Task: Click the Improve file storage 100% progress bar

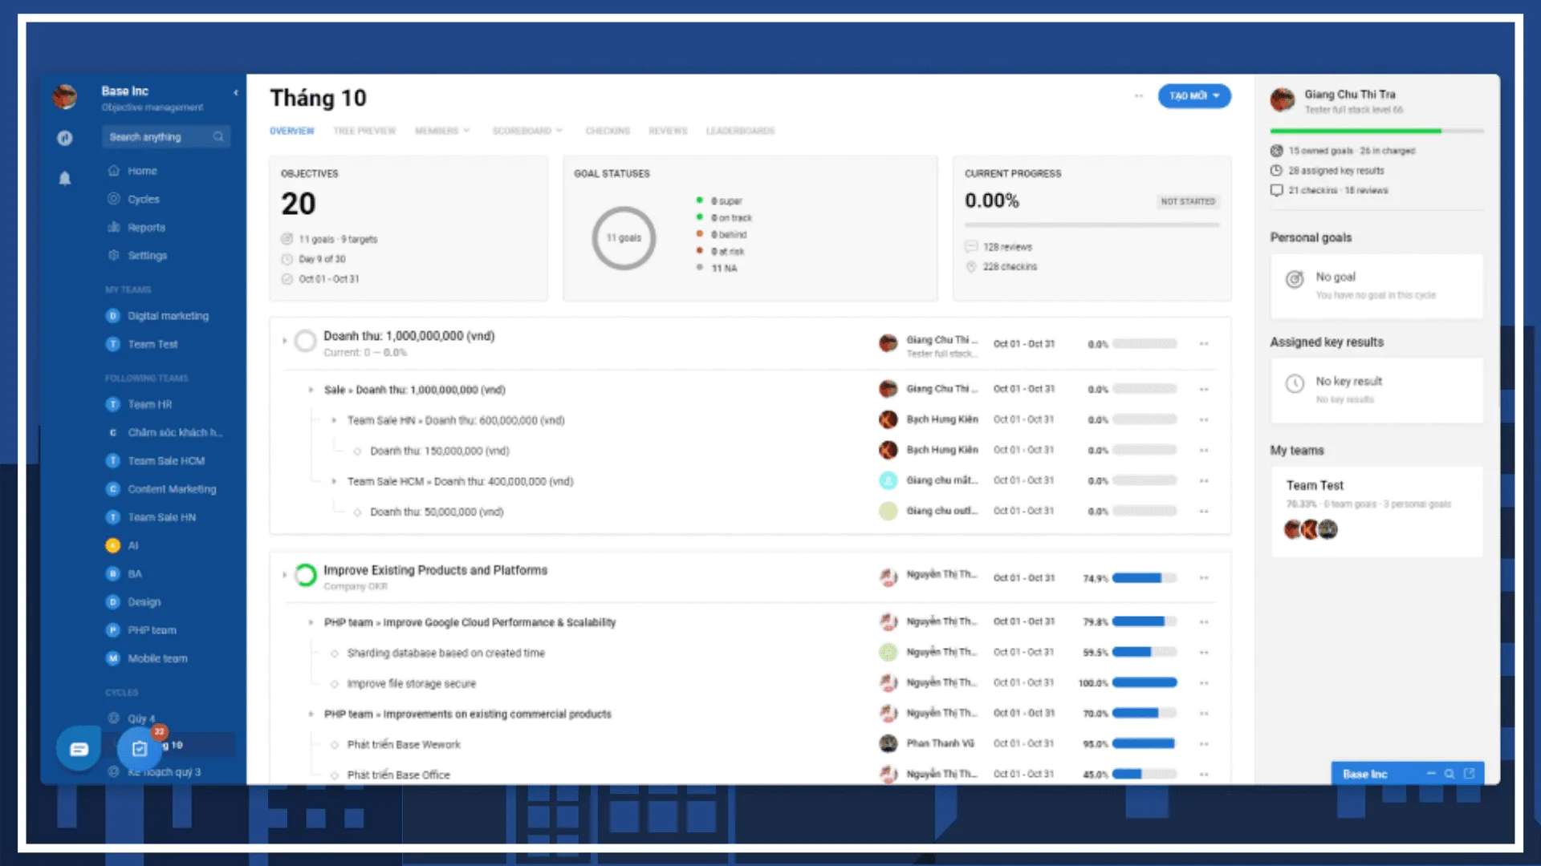Action: point(1144,683)
